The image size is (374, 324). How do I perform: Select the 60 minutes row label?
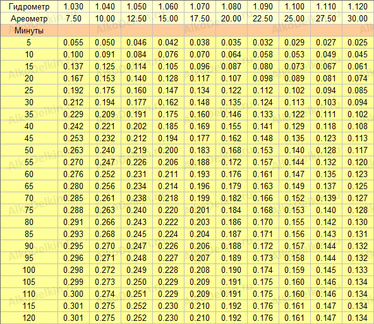pos(29,174)
